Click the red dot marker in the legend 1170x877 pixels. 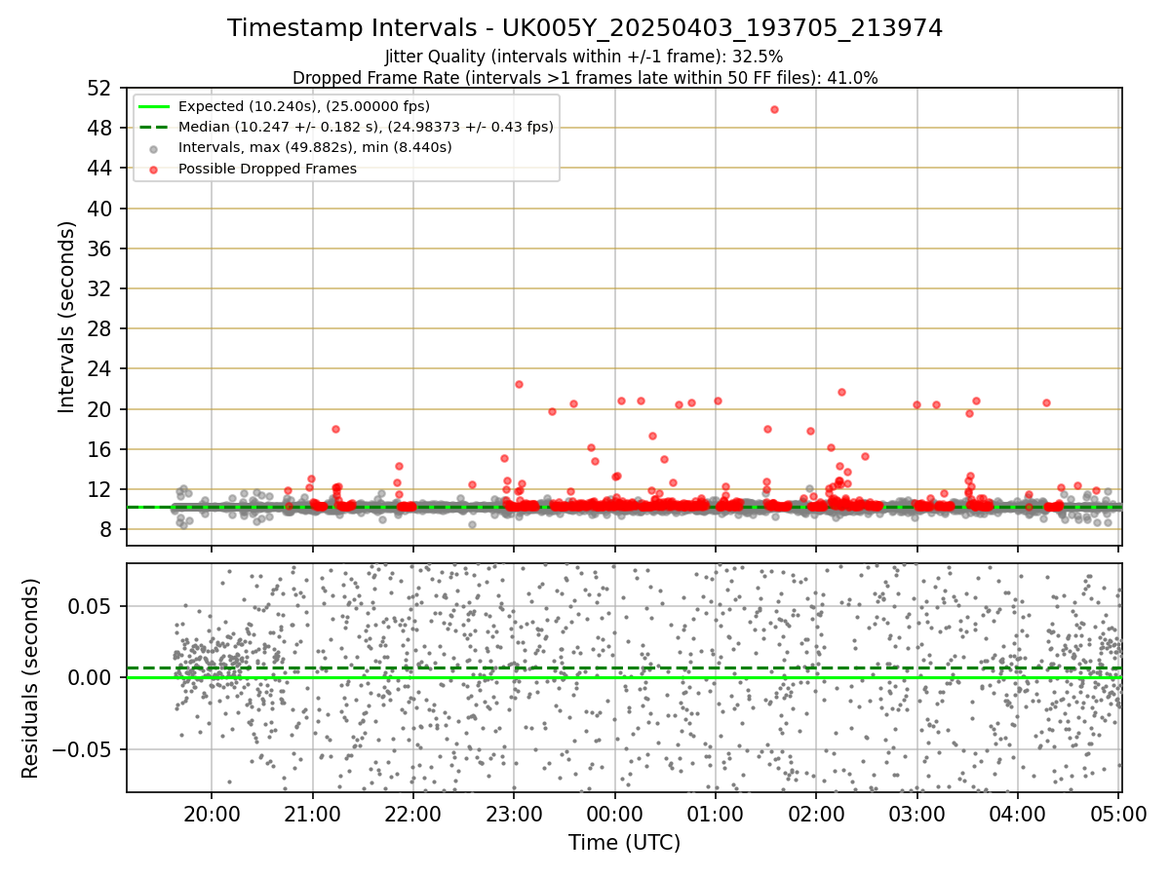154,169
